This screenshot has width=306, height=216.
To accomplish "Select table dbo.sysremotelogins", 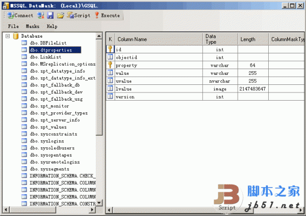I will [55, 162].
